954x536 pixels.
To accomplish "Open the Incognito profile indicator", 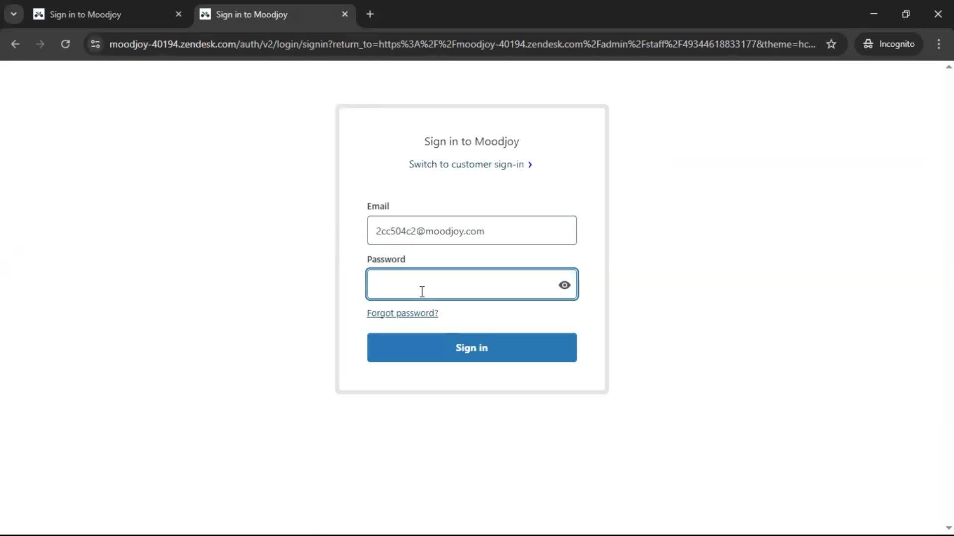I will (889, 44).
